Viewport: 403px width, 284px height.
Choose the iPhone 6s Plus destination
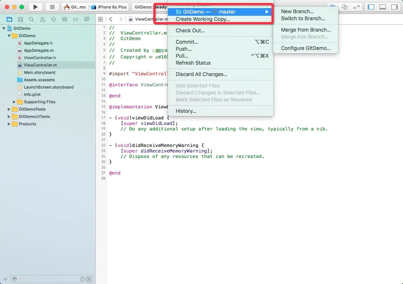109,7
